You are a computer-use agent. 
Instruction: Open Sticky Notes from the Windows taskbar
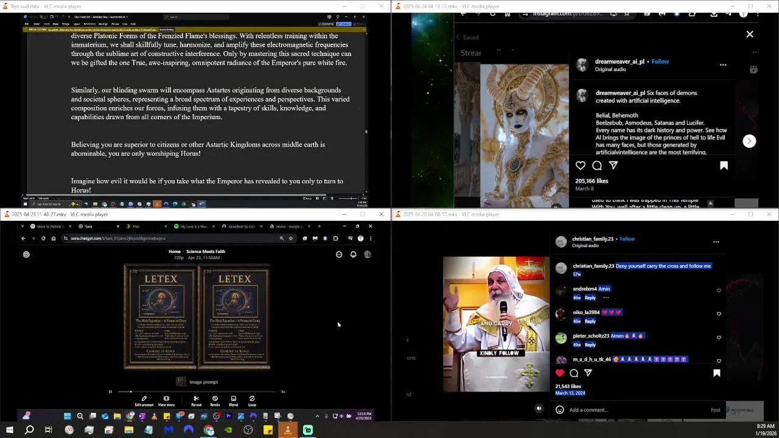pyautogui.click(x=268, y=430)
